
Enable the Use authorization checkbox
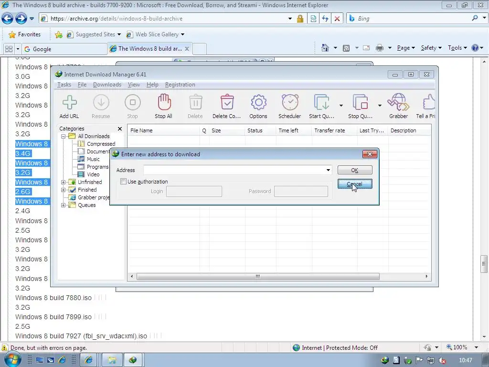[124, 181]
